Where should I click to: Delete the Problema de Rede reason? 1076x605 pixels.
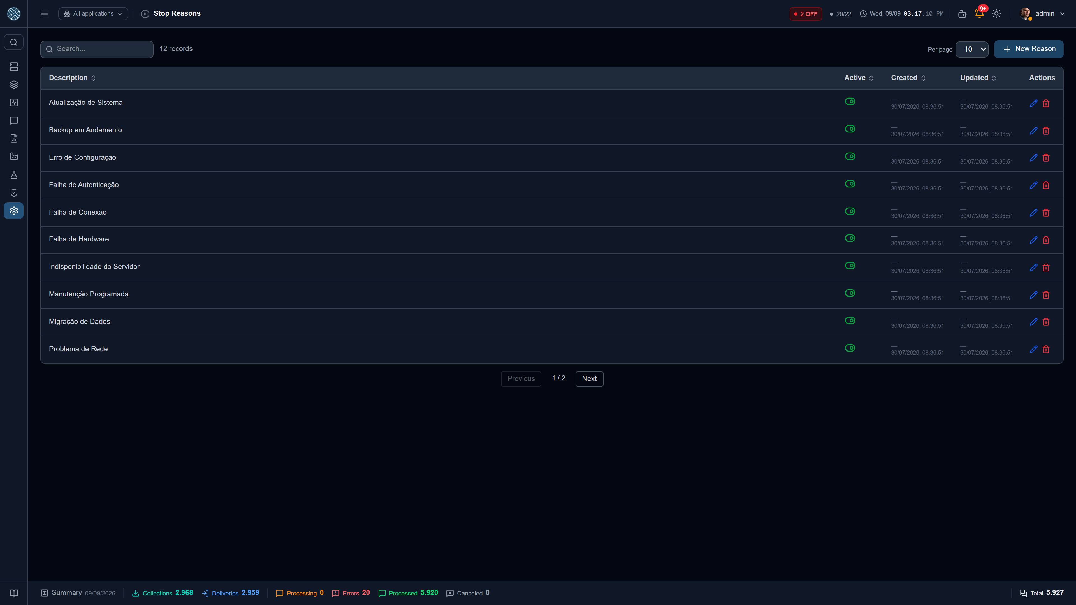pos(1046,350)
